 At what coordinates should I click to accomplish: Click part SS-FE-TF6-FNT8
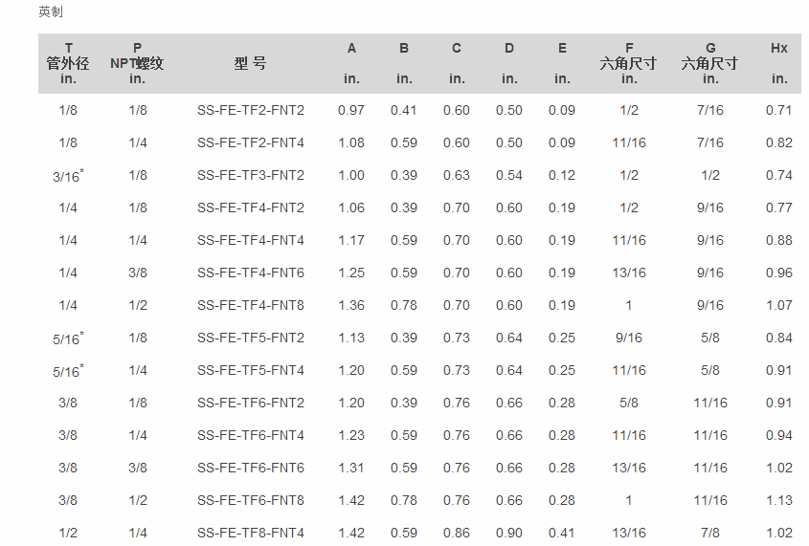click(250, 500)
